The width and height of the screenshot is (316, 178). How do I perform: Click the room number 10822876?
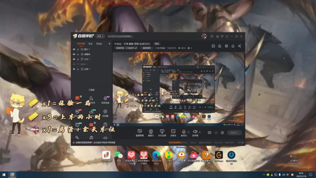pyautogui.click(x=171, y=48)
